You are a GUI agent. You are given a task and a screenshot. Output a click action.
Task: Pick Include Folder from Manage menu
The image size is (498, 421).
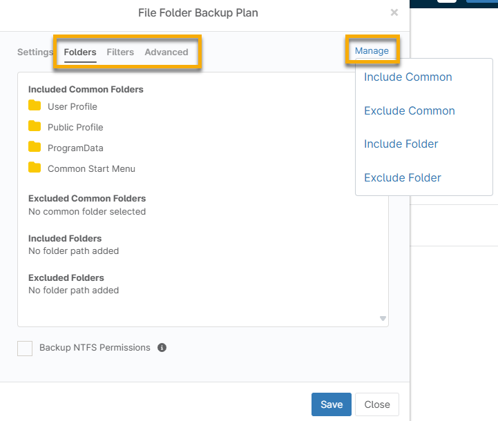[401, 144]
